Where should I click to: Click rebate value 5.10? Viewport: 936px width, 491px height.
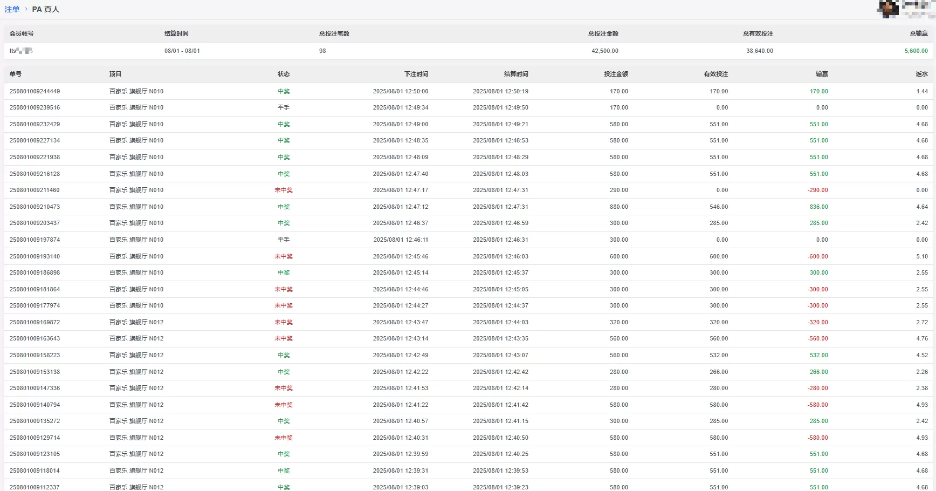(x=922, y=256)
